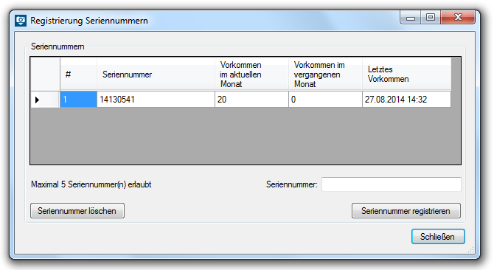Screen dimensions: 494x270
Task: Click the resize grip at window corner
Action: pos(471,250)
